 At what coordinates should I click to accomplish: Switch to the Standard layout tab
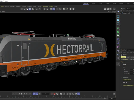pos(86,4)
